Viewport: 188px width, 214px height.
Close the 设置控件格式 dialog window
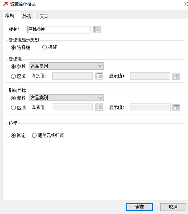[185, 4]
